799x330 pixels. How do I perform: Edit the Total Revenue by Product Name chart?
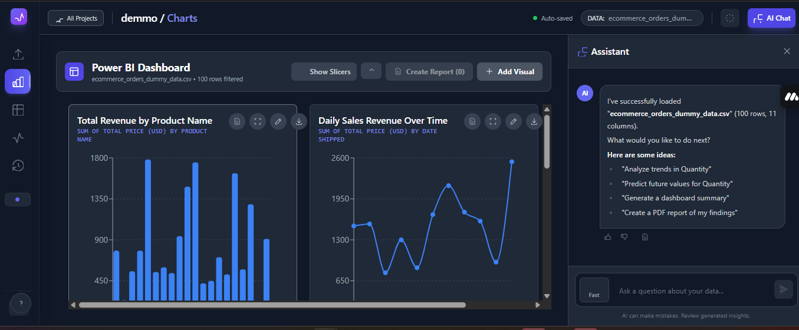pos(278,121)
